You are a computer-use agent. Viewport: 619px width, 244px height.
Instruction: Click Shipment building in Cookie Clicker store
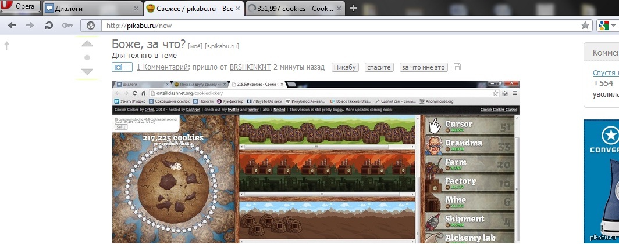coord(469,221)
